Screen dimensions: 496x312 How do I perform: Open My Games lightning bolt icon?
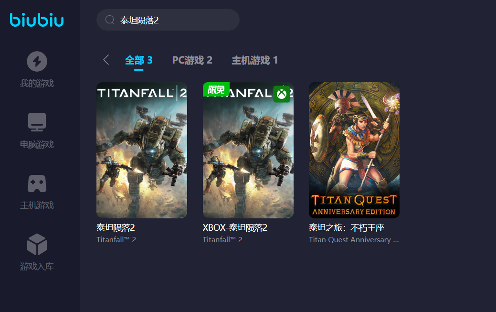tap(37, 62)
